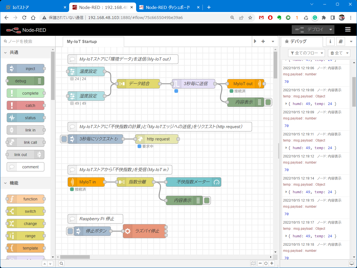The height and width of the screenshot is (268, 357).
Task: Click the browser address bar URL
Action: [136, 18]
